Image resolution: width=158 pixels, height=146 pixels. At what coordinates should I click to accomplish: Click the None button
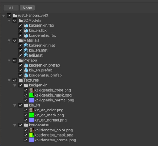pyautogui.click(x=27, y=8)
